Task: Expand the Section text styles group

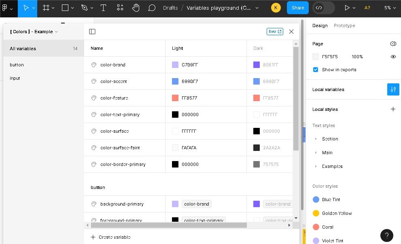Action: [x=316, y=139]
